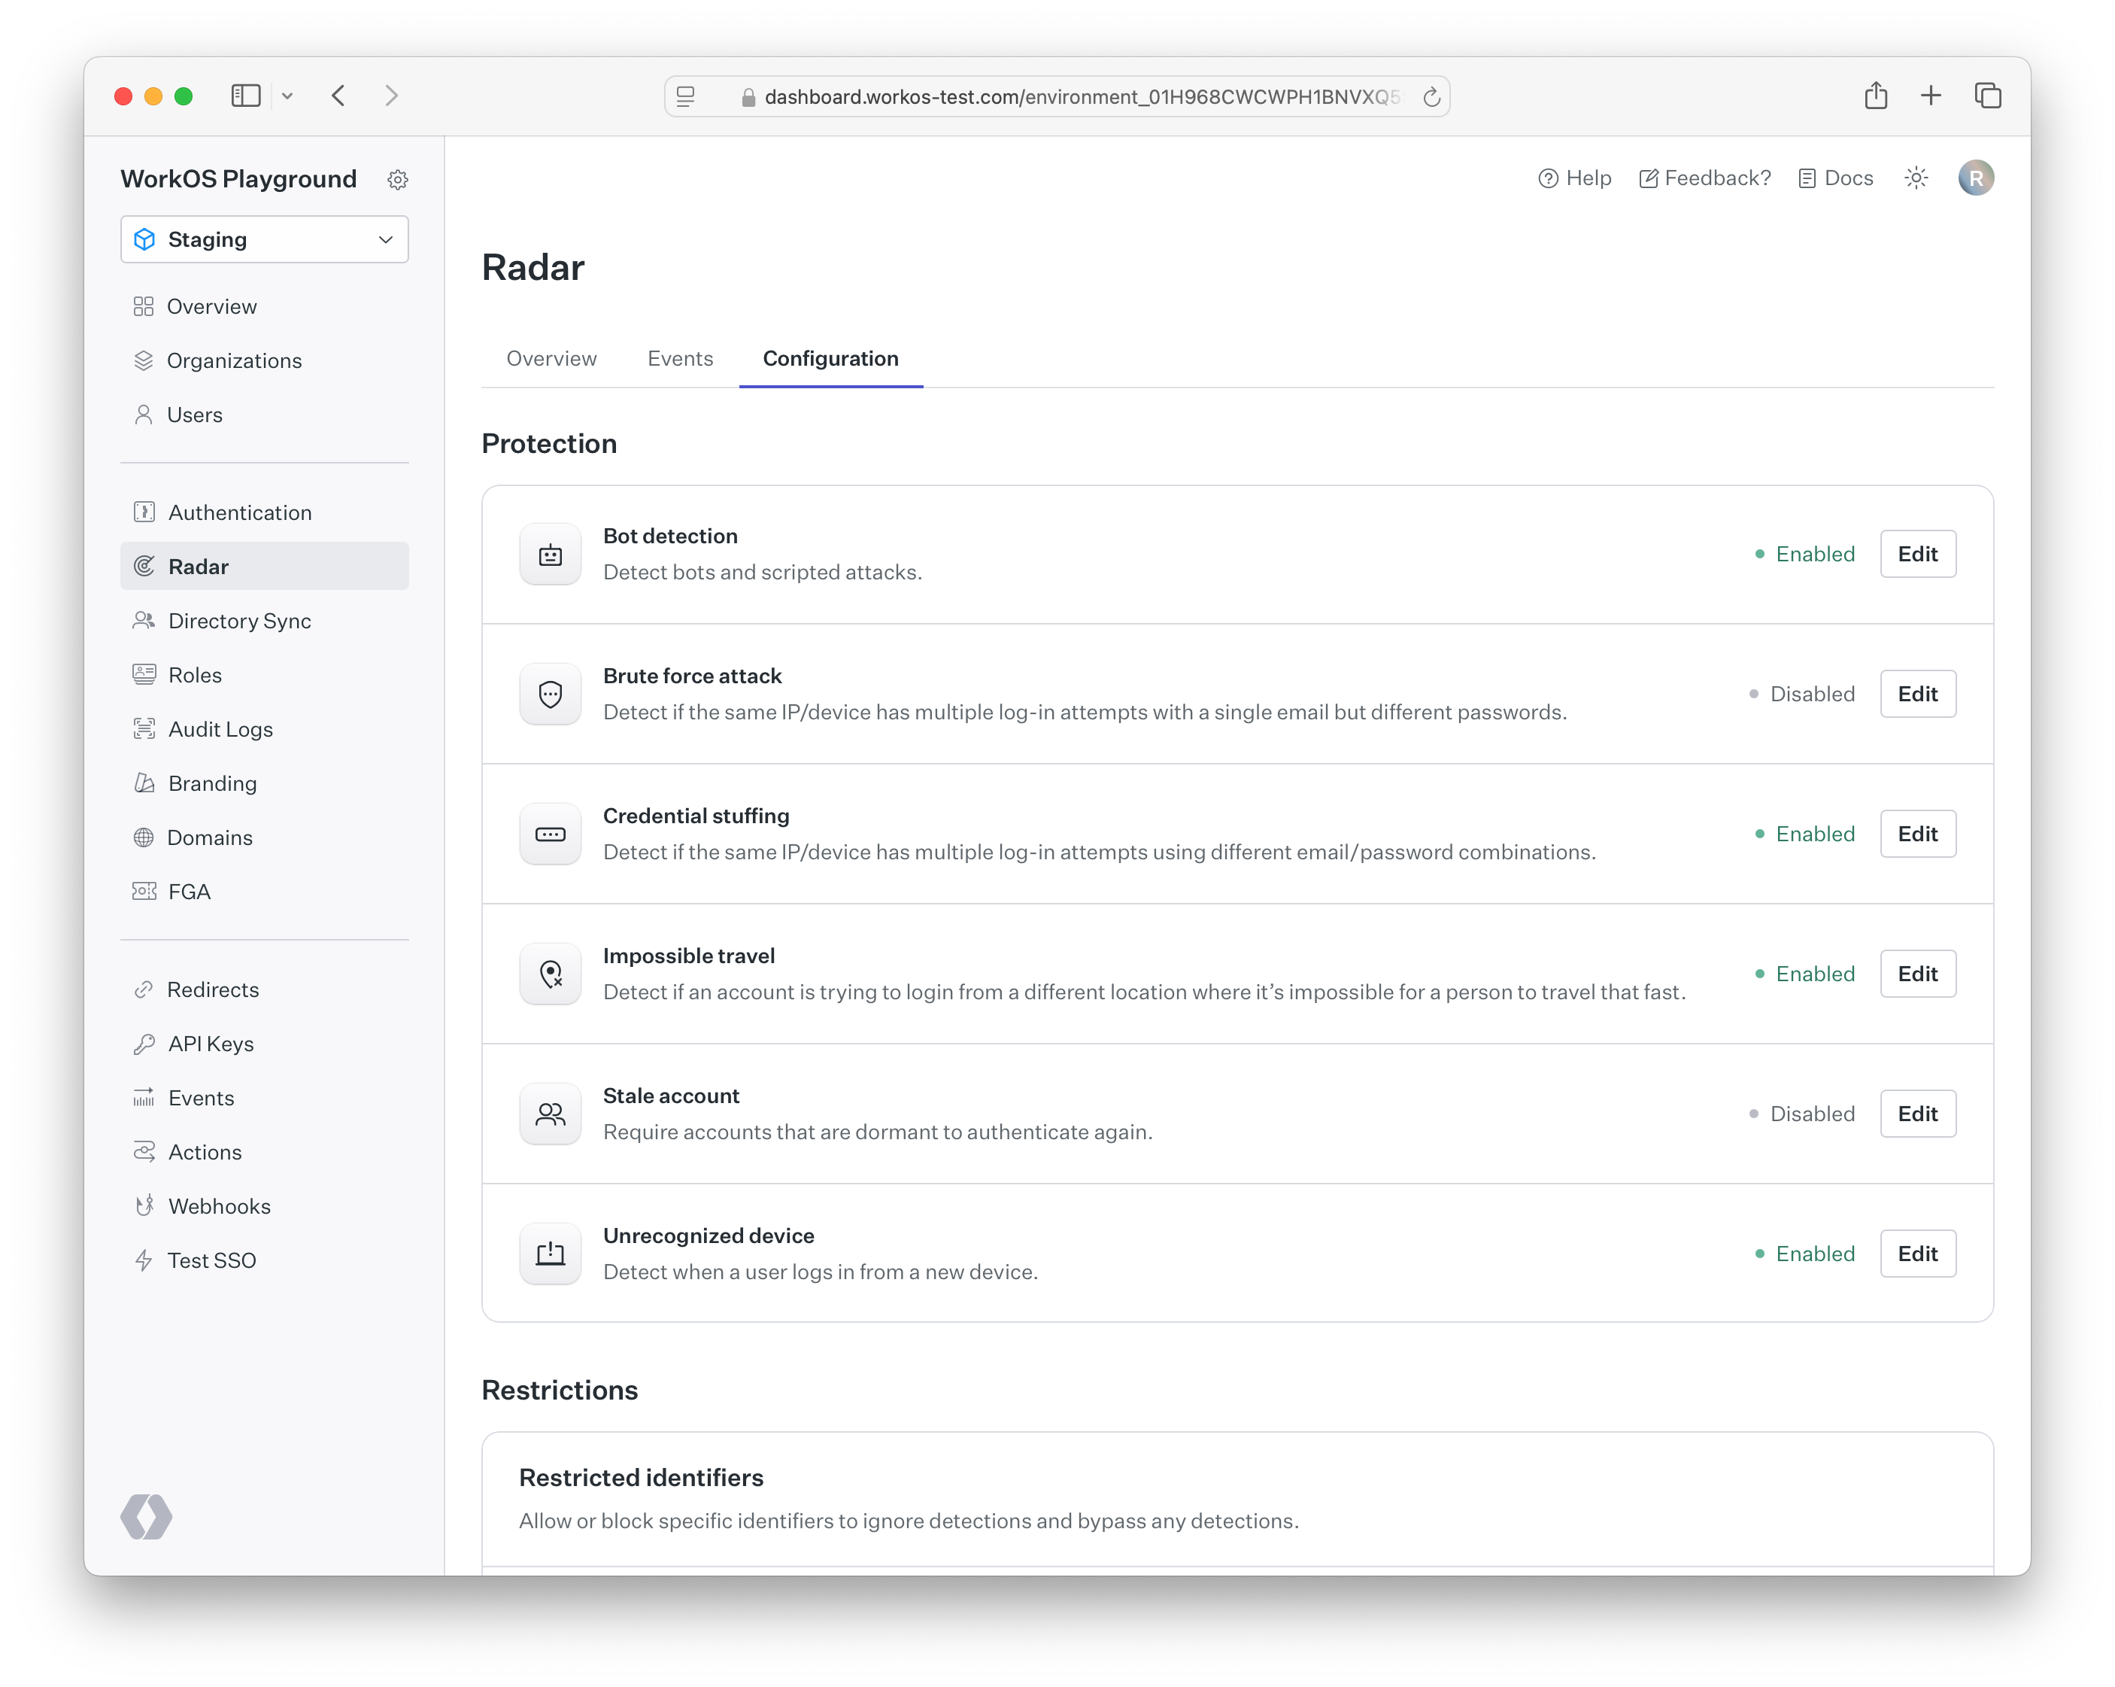Viewport: 2115px width, 1687px height.
Task: Open Roles page
Action: click(264, 674)
